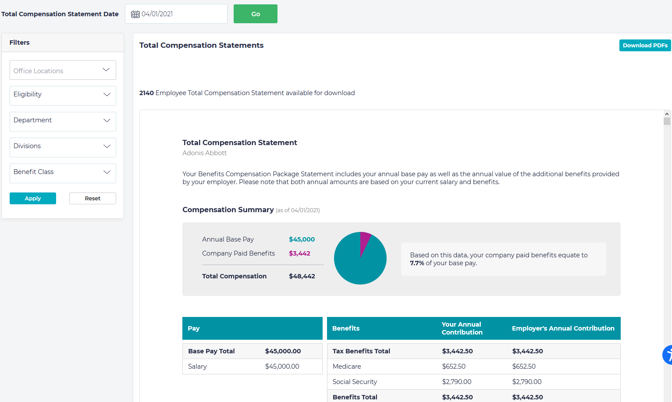Screen dimensions: 672x402
Task: Click the magenta pie chart slice
Action: [364, 241]
